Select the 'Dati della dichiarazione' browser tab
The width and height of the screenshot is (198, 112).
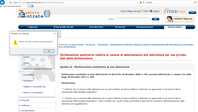14,6
